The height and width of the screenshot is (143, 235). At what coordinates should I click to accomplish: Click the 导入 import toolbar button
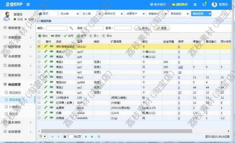click(94, 36)
